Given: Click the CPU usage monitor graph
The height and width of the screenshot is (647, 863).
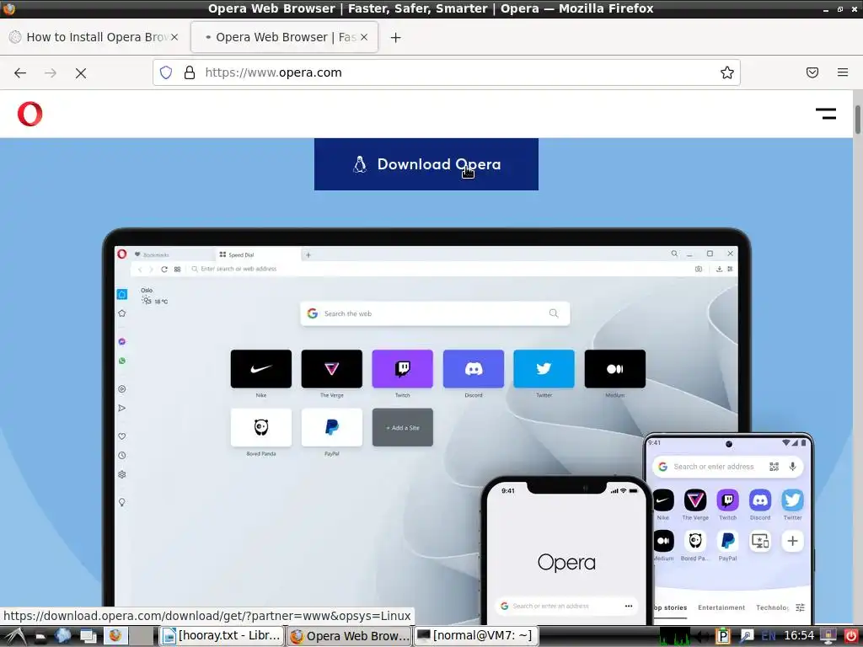Looking at the screenshot, I should point(675,637).
